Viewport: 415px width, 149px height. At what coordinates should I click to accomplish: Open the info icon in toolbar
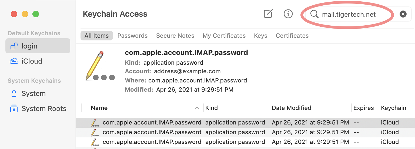tap(288, 14)
